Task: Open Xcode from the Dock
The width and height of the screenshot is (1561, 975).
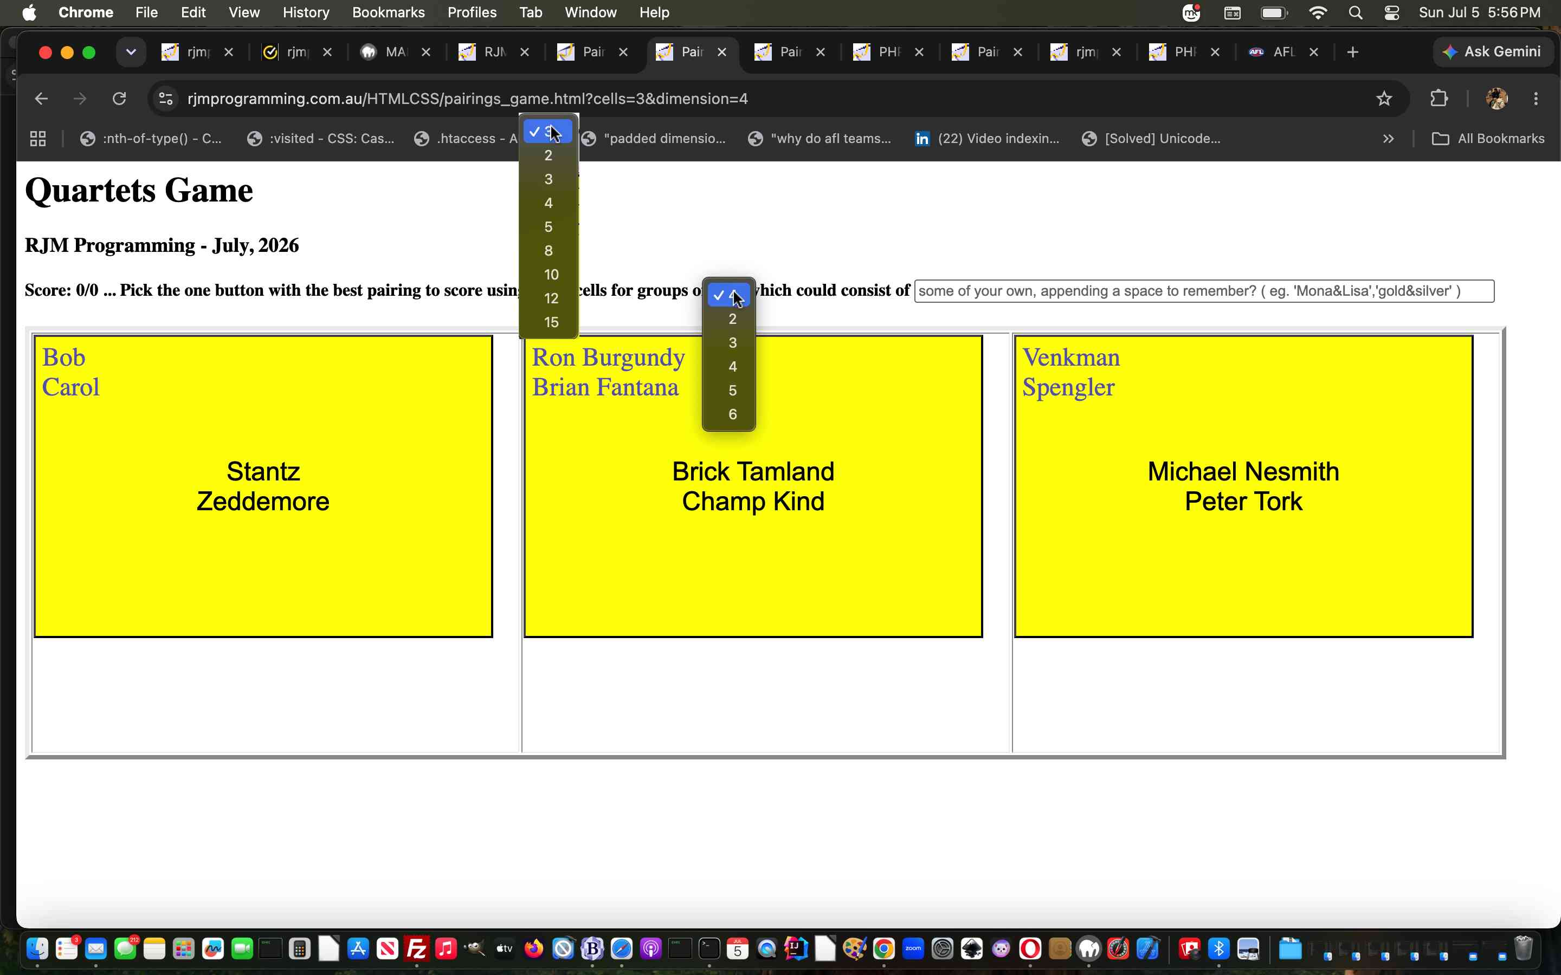Action: [1147, 948]
